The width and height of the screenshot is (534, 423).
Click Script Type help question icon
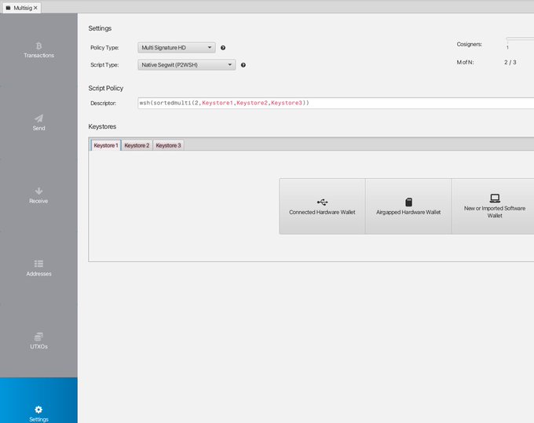pyautogui.click(x=243, y=65)
